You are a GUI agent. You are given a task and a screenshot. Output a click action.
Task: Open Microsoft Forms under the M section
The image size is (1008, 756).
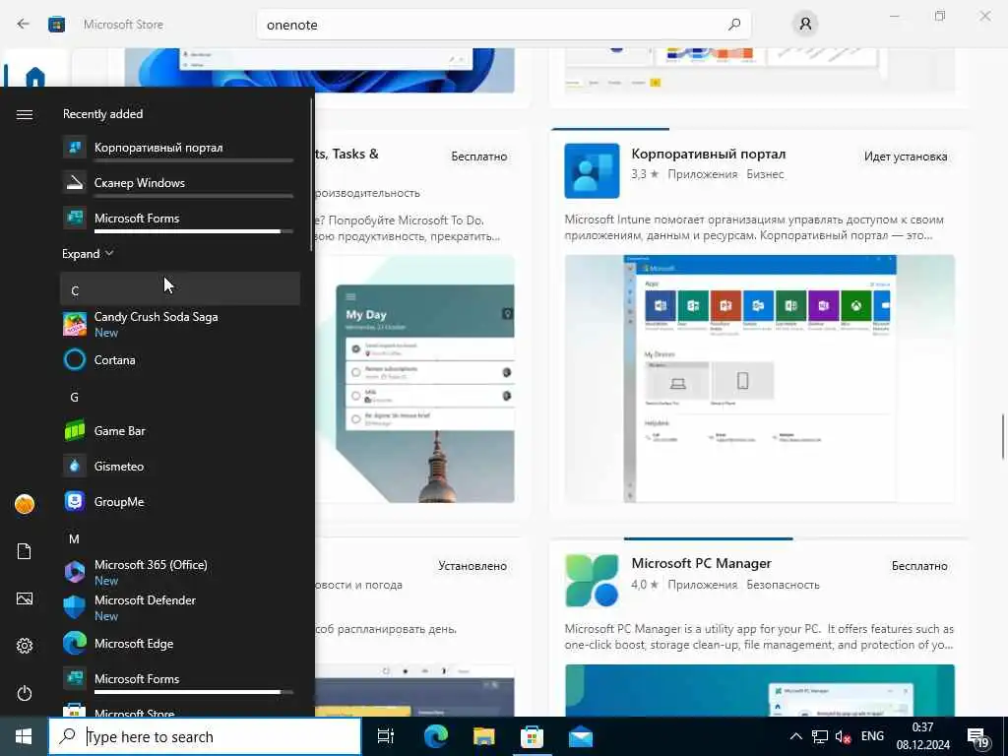click(180, 679)
